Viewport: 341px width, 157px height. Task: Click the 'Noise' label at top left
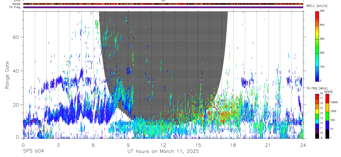(17, 4)
